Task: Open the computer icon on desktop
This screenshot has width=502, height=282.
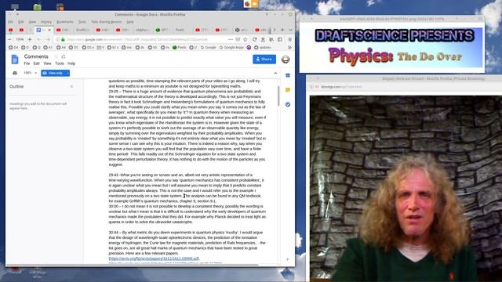Action: [x=15, y=7]
